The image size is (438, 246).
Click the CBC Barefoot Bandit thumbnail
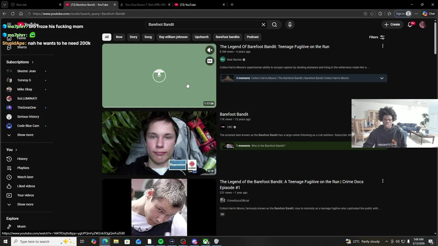[159, 143]
